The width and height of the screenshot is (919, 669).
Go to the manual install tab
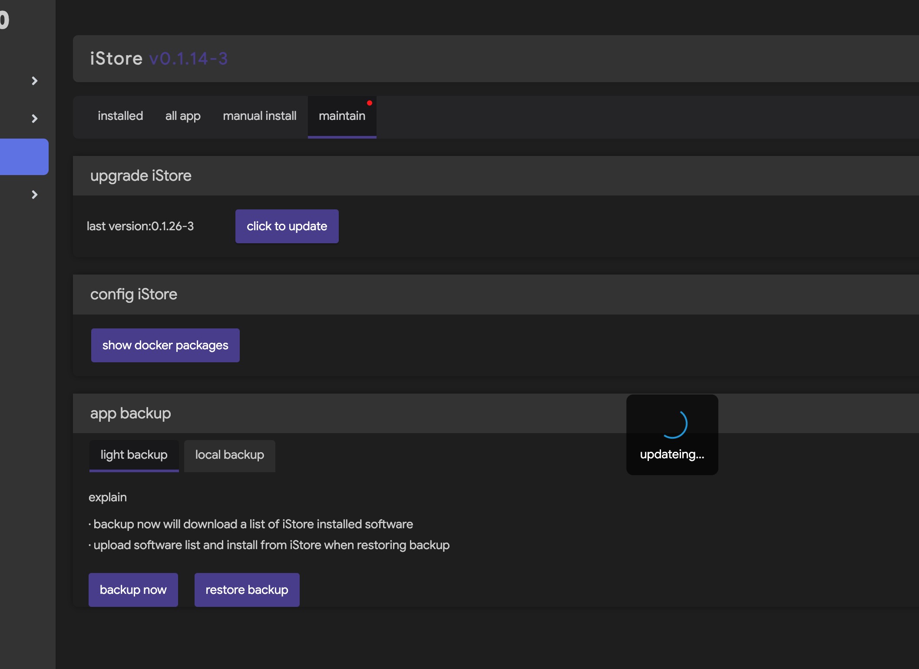point(259,116)
